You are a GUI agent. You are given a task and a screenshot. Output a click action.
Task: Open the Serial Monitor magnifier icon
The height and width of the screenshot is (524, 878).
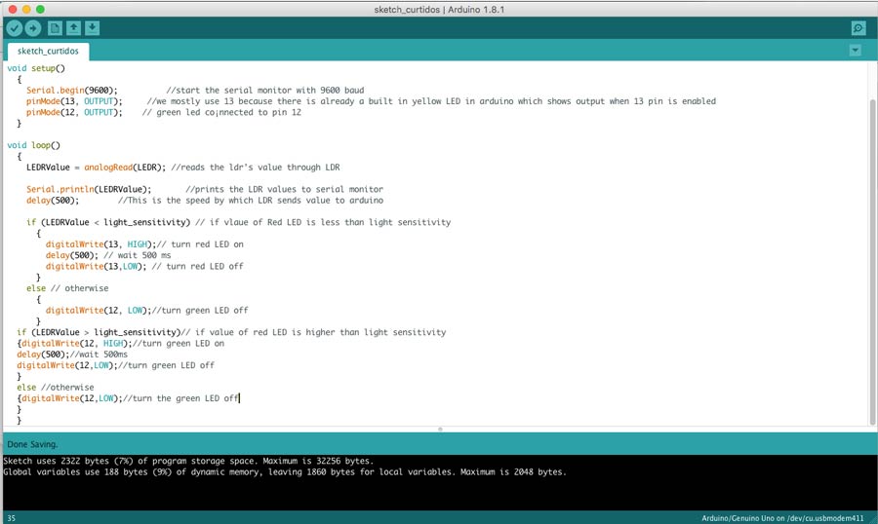click(x=858, y=28)
